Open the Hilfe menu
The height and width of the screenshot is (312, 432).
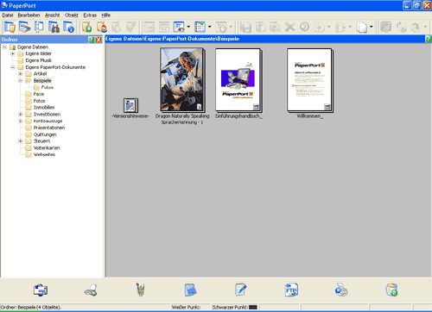(106, 16)
